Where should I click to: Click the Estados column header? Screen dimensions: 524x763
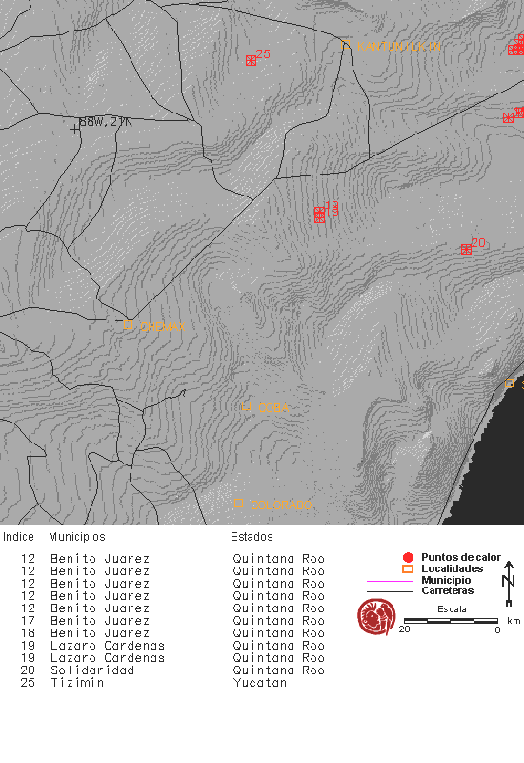pyautogui.click(x=252, y=537)
